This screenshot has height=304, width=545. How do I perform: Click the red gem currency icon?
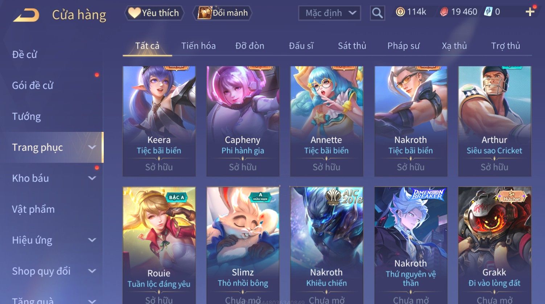pyautogui.click(x=444, y=12)
